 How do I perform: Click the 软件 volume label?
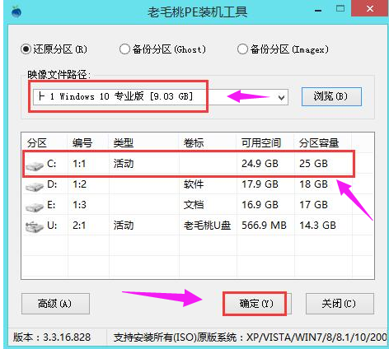tap(194, 184)
